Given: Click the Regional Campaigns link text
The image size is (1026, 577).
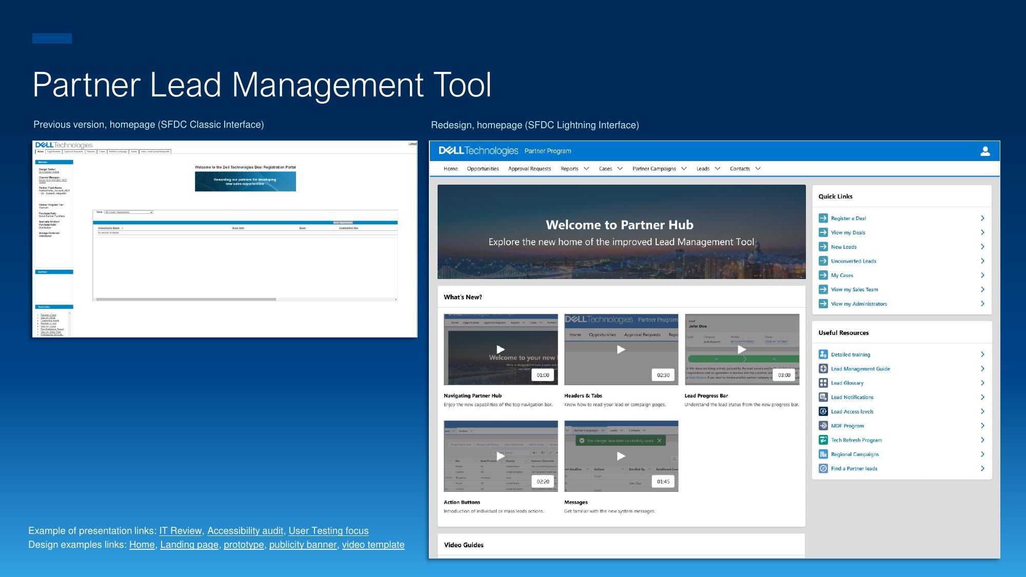Looking at the screenshot, I should click(x=855, y=454).
